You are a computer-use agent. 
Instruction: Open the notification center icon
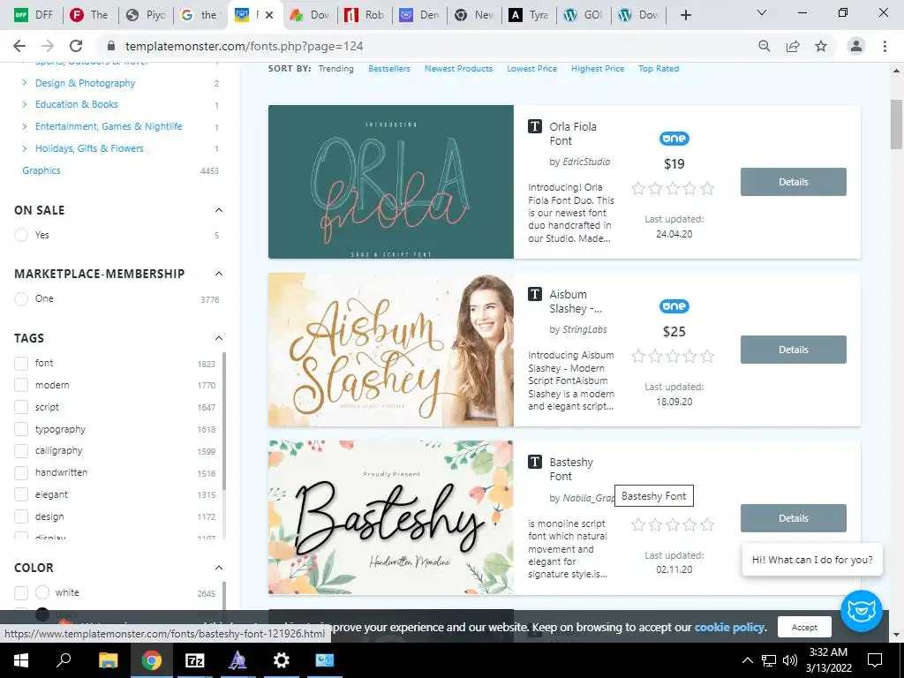tap(875, 660)
